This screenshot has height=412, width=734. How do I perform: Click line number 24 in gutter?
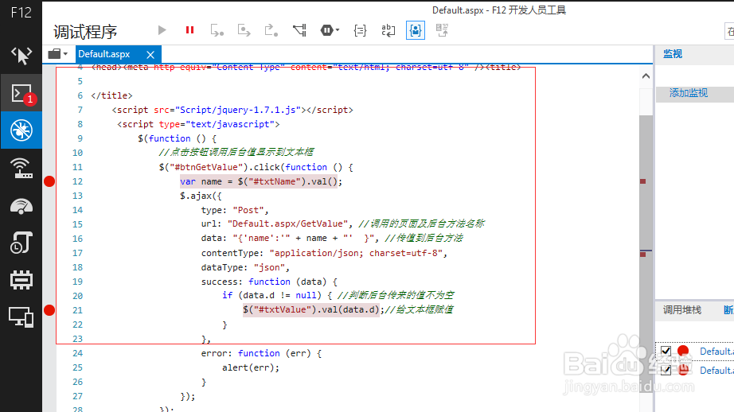point(78,353)
